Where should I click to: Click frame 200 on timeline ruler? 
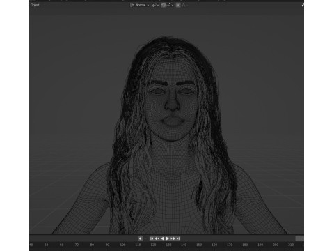(x=276, y=245)
